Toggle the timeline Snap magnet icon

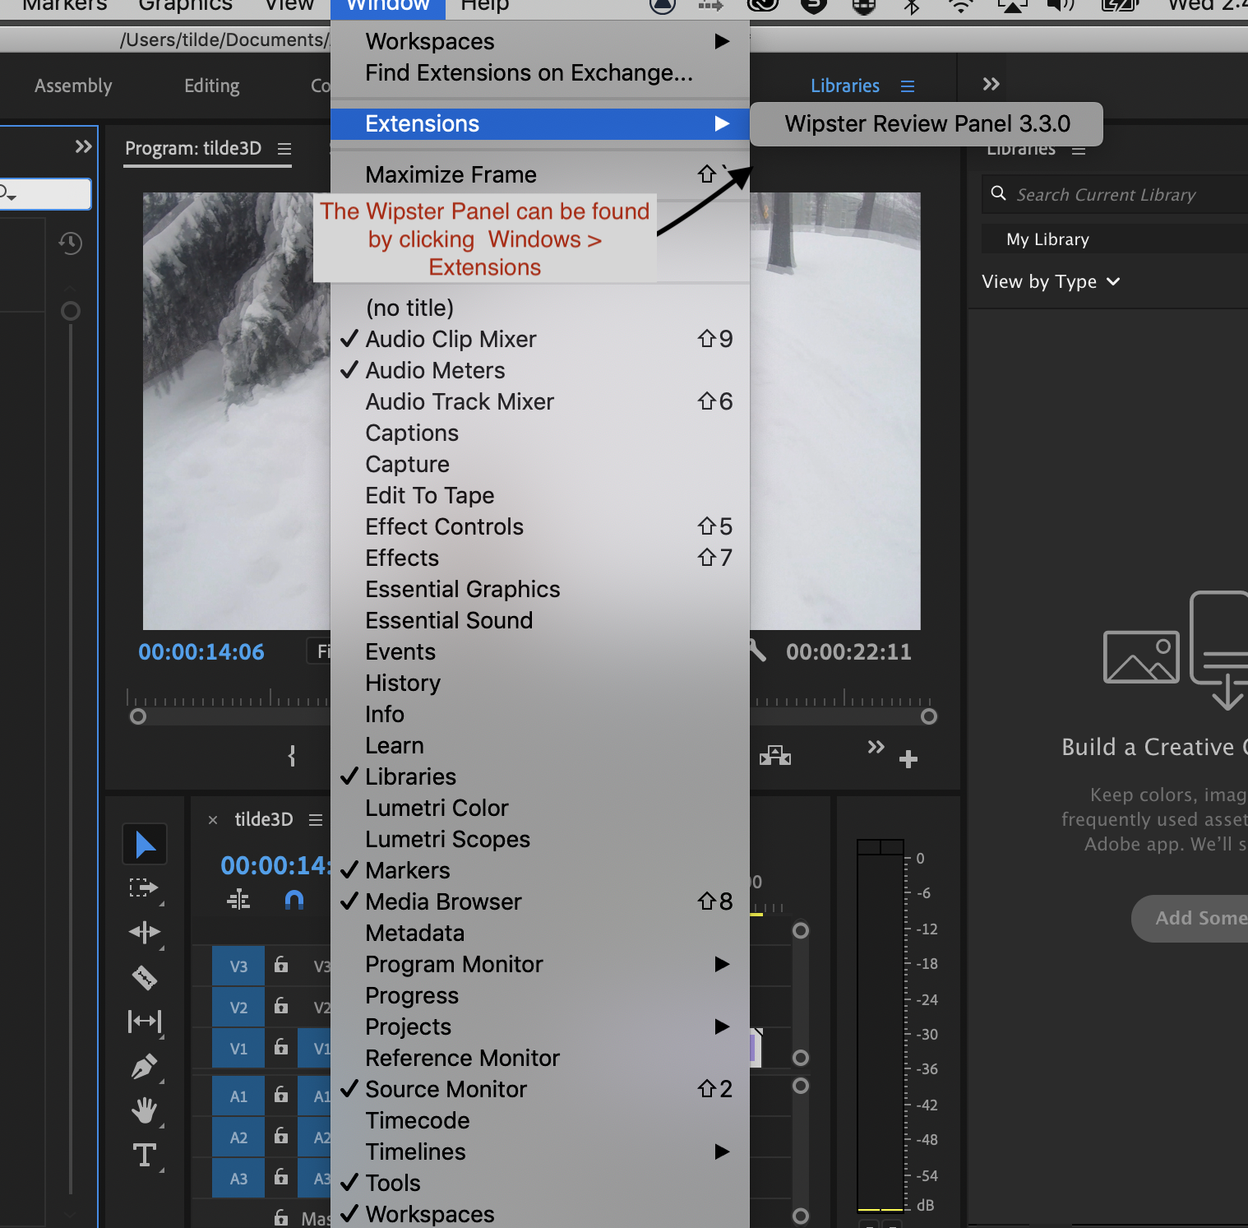tap(294, 900)
